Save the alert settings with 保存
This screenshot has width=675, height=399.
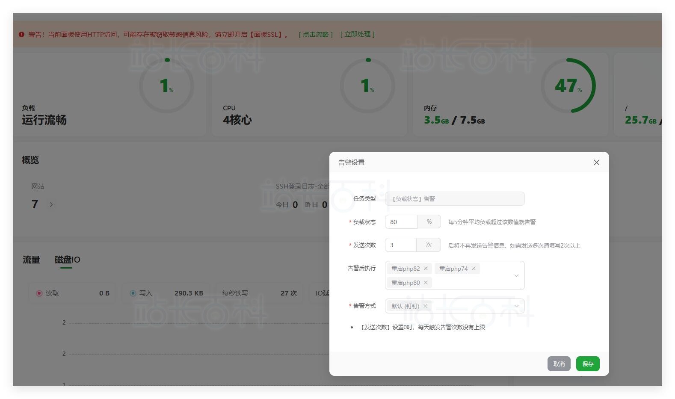(588, 364)
